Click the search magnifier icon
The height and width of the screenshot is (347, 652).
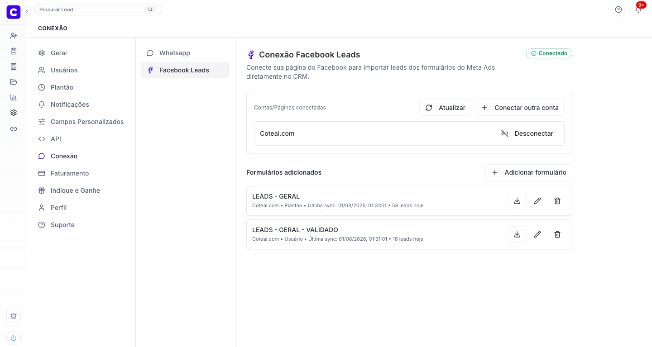150,10
